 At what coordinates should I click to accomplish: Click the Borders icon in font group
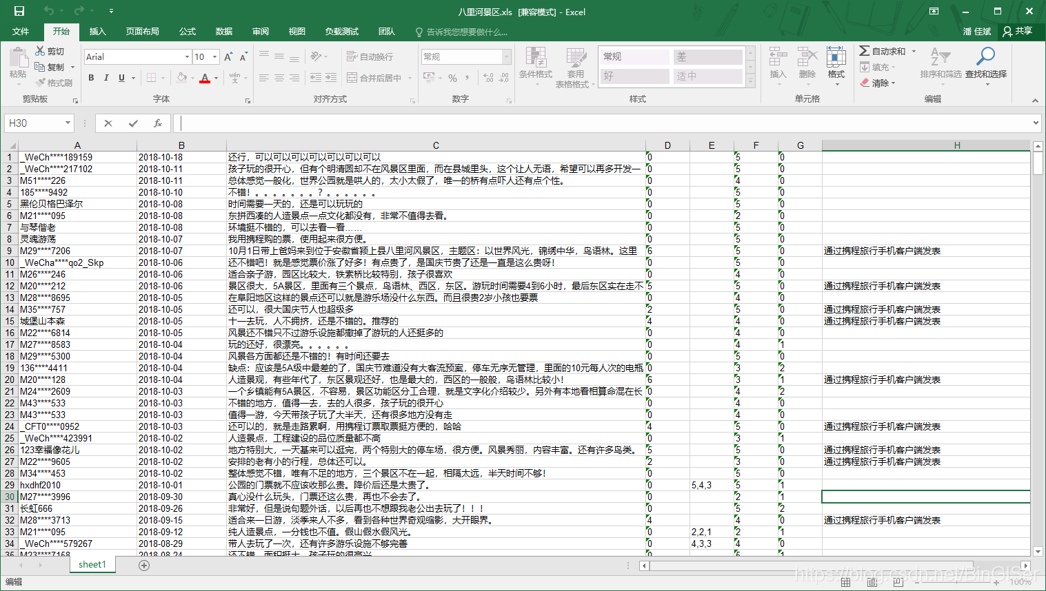151,78
